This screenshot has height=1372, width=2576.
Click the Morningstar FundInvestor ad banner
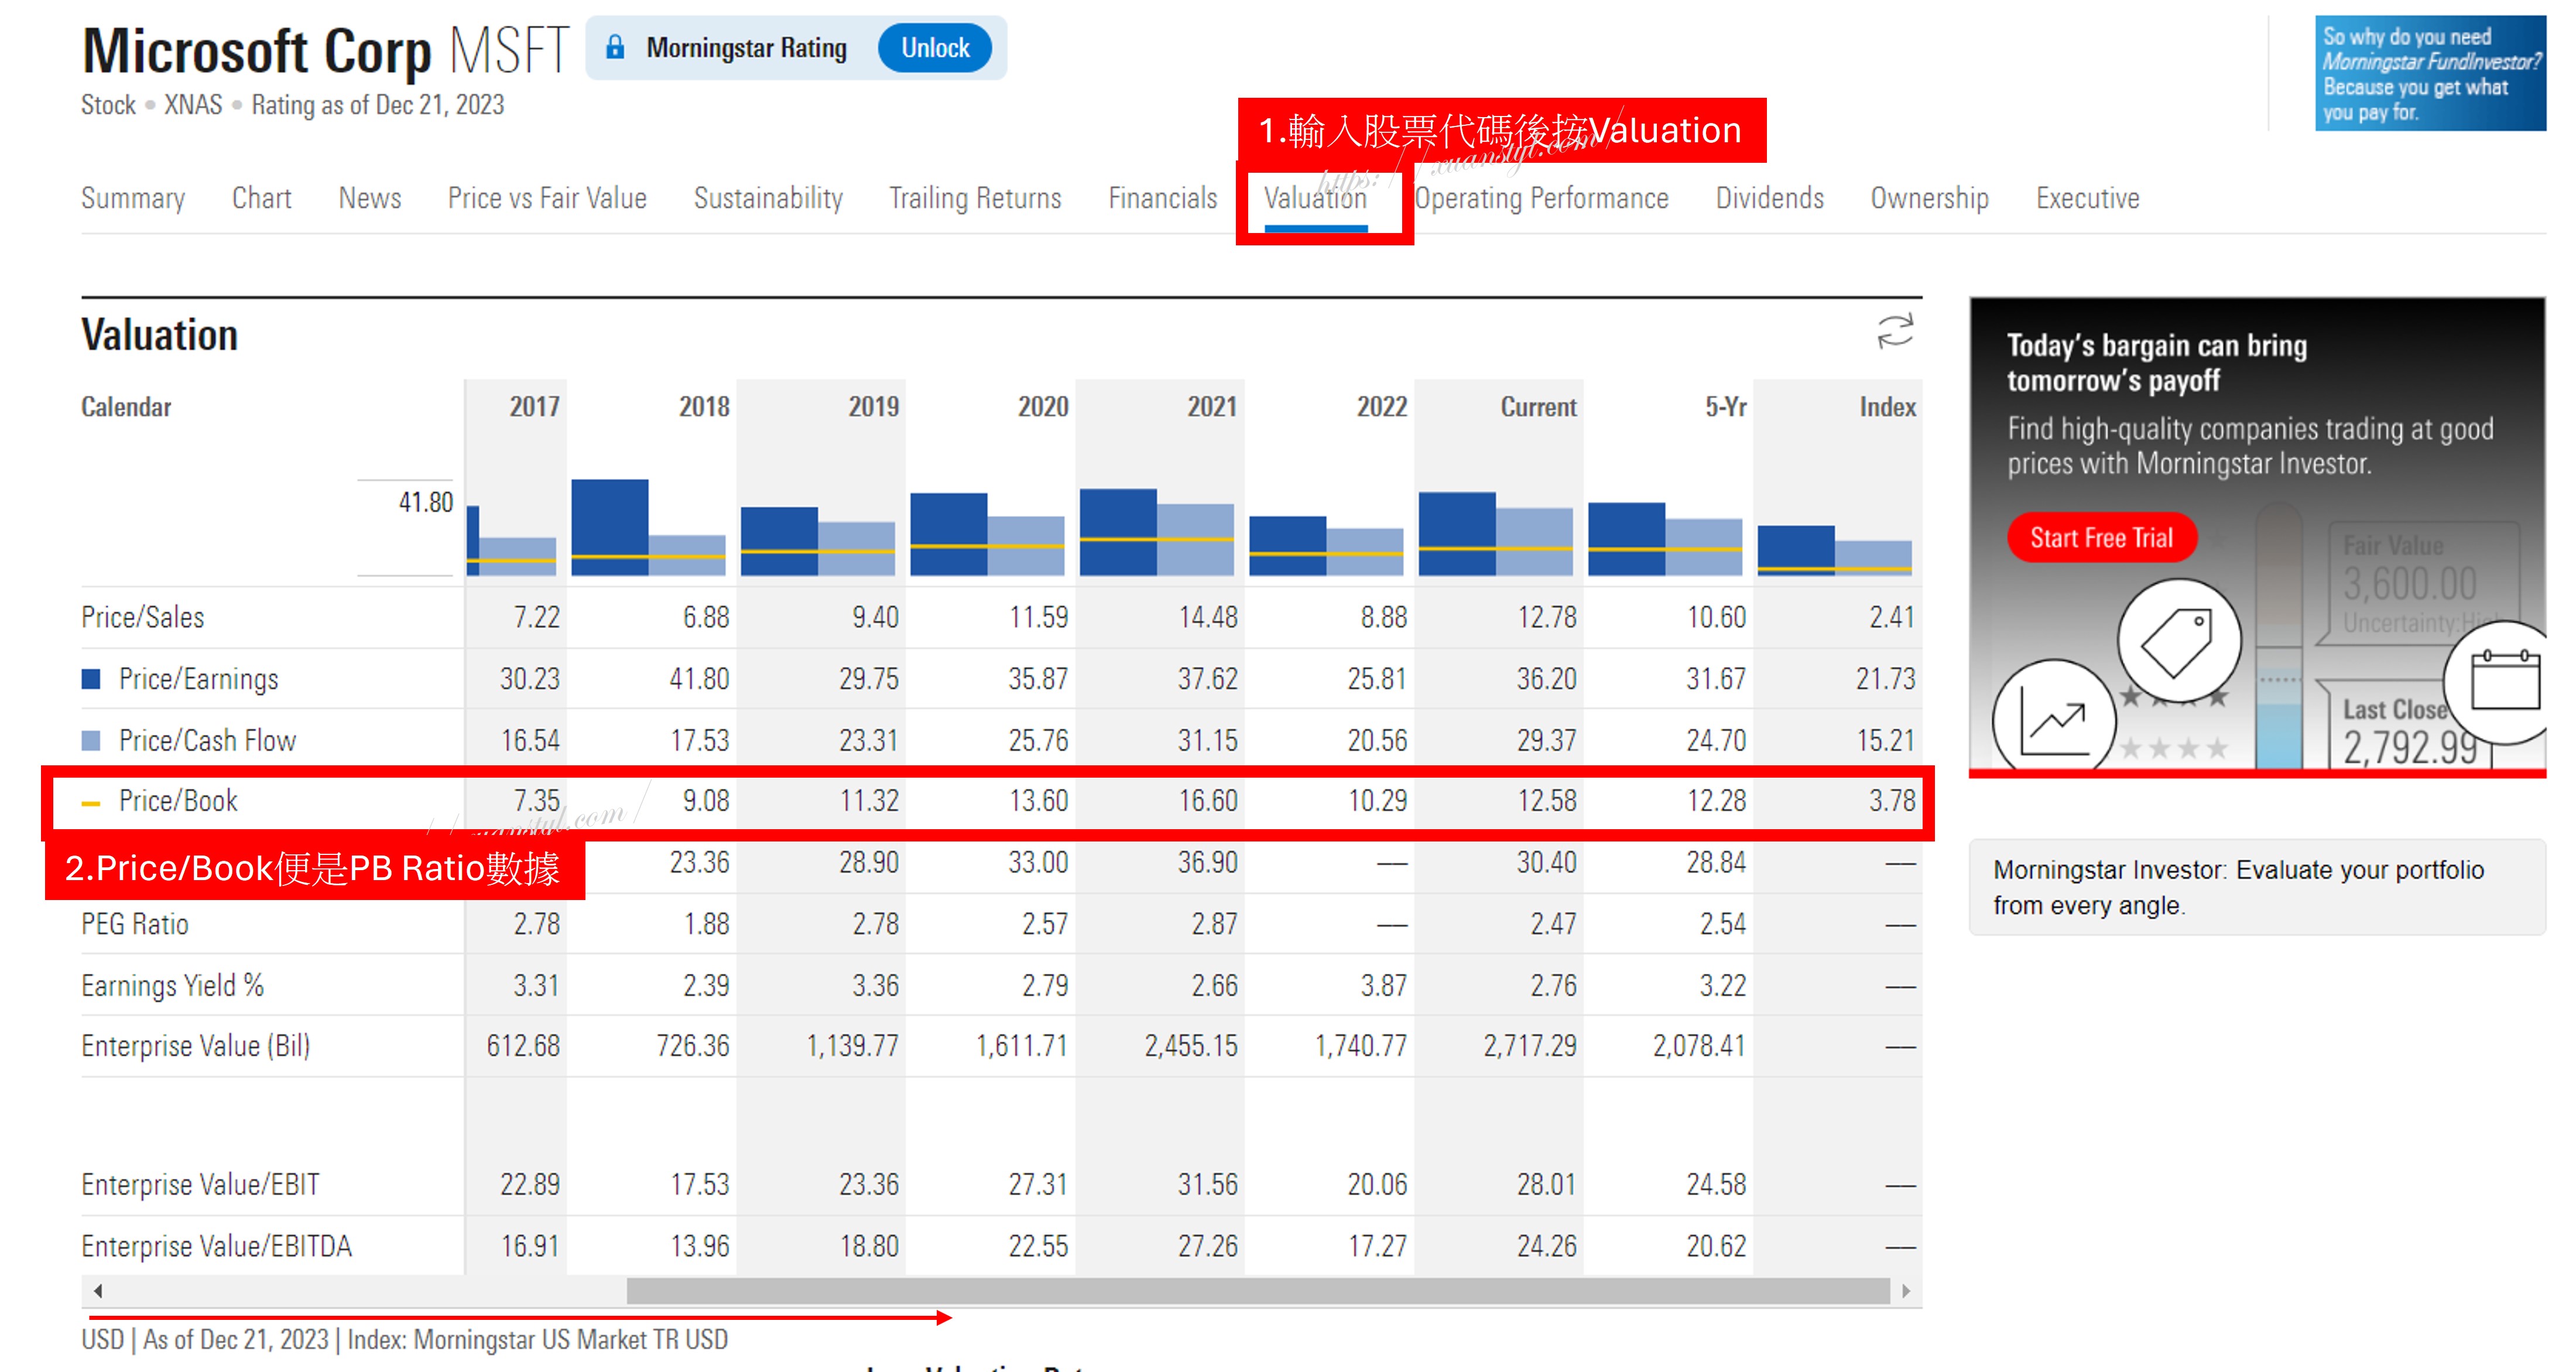2430,73
